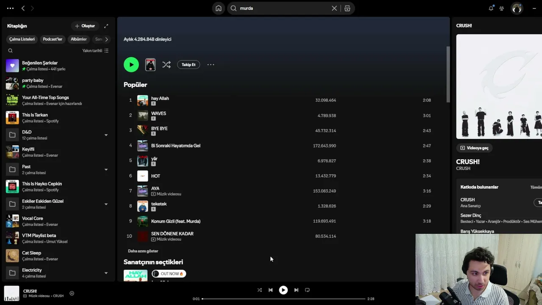Expand the Past folder arrow
Screen dimensions: 542x305
[x=106, y=169]
